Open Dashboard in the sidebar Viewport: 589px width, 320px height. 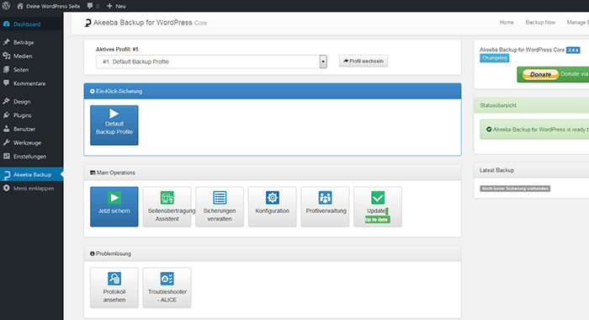(x=32, y=24)
